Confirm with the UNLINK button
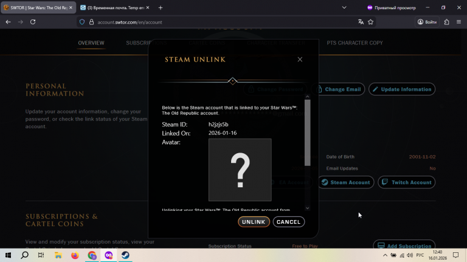467x262 pixels. click(254, 222)
